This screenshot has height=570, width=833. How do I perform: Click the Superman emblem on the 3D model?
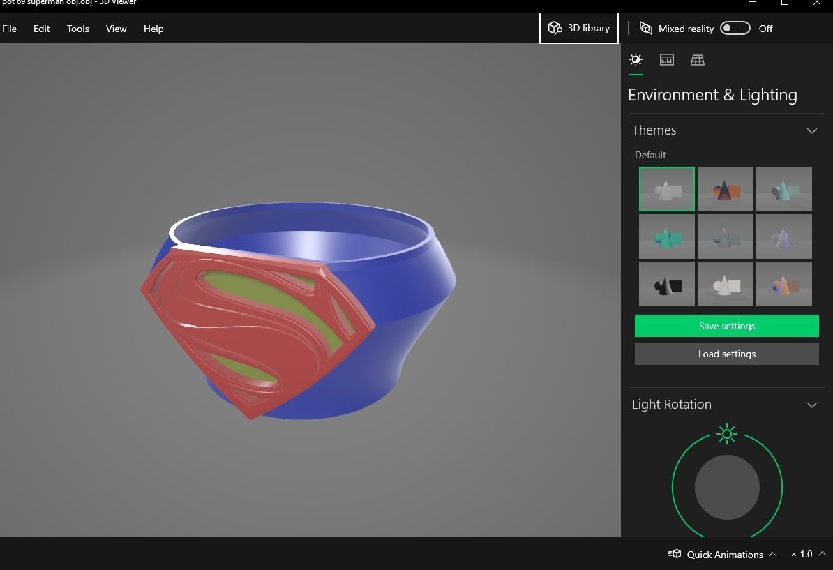coord(257,332)
